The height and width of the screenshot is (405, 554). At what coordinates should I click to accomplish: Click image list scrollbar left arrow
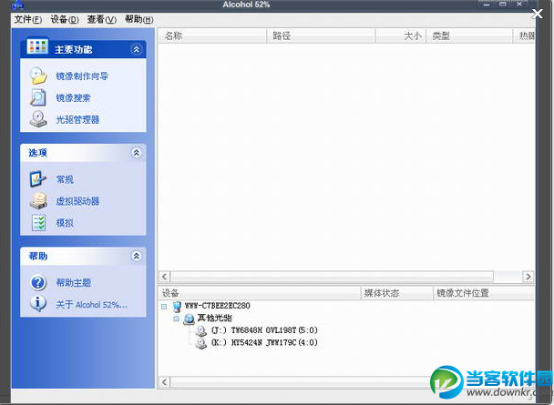[x=165, y=277]
